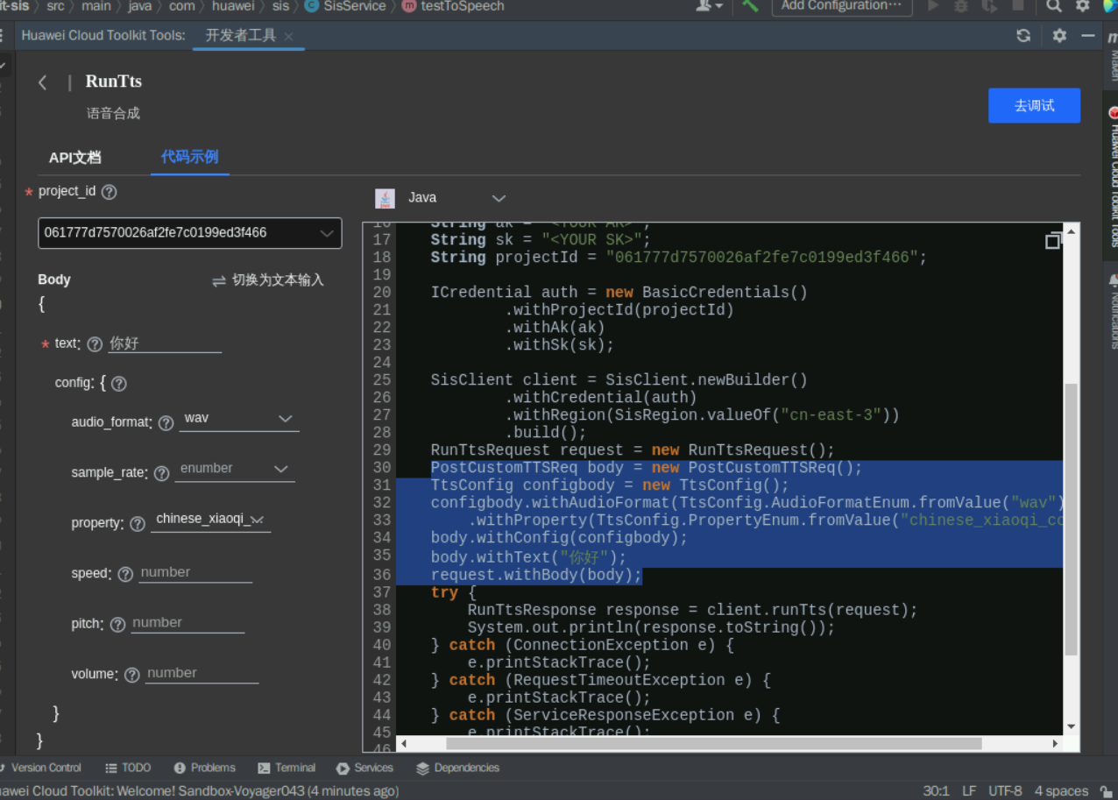Click help icon beside the text field

click(x=95, y=344)
